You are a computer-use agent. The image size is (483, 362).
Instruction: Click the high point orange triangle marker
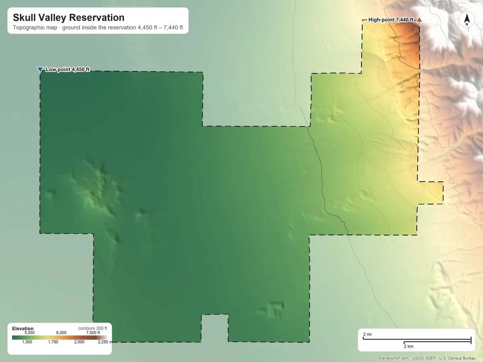point(419,20)
